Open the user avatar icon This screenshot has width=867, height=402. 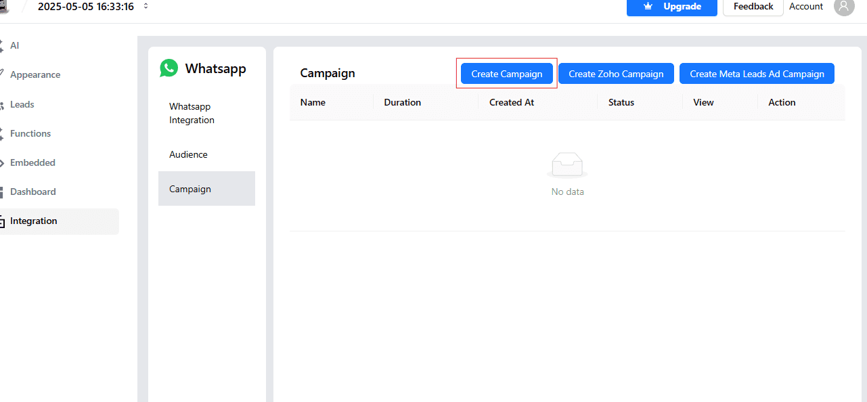point(844,7)
